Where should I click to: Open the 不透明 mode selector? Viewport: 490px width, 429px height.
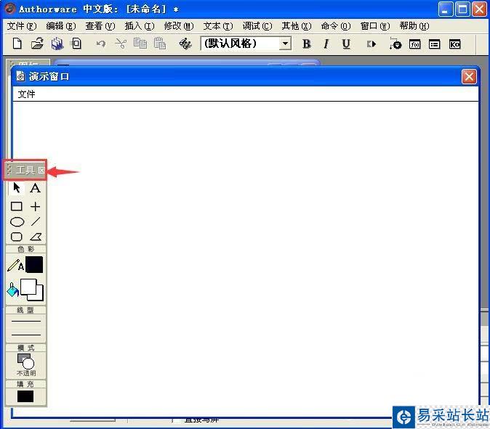(x=26, y=364)
